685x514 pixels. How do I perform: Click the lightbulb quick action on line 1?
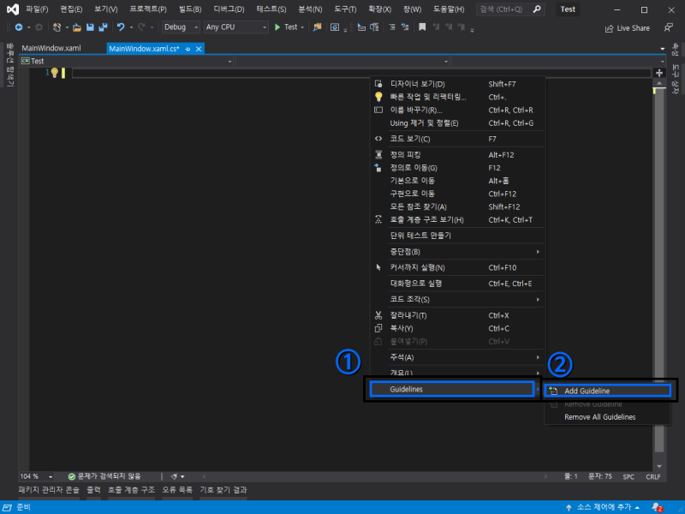(55, 73)
